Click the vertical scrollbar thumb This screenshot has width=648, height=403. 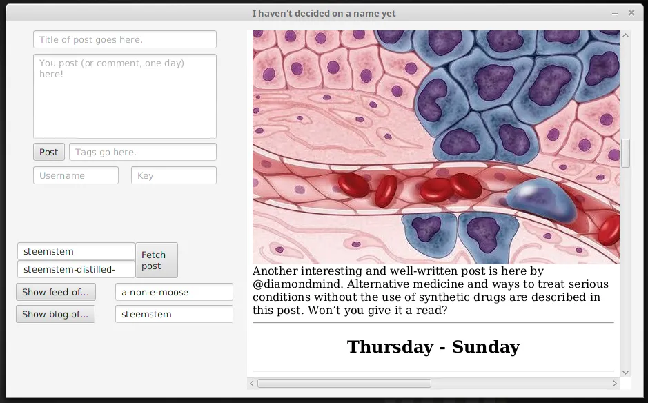625,153
